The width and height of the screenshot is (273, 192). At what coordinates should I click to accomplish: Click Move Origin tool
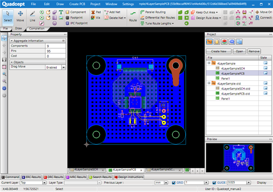263,12
